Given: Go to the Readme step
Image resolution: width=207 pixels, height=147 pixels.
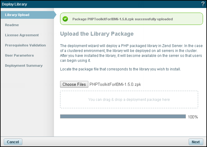Looking at the screenshot, I should (12, 25).
